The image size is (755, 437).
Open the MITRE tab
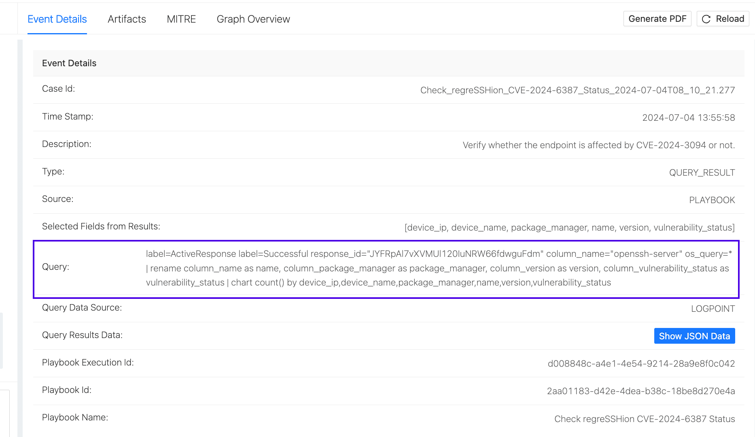tap(181, 19)
